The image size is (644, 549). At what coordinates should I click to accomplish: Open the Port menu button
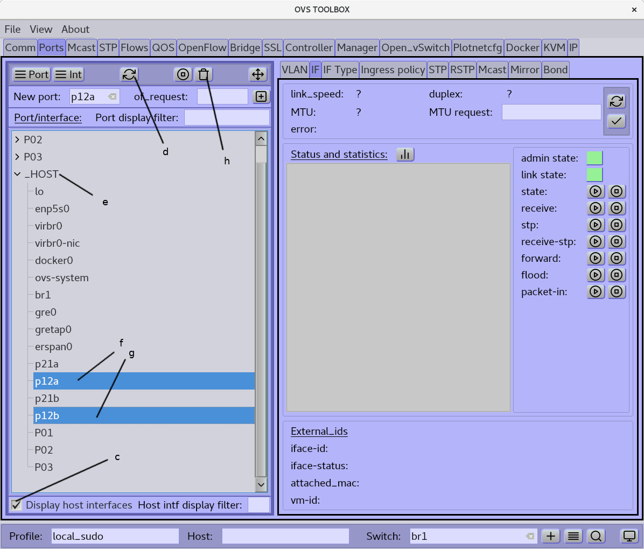[31, 74]
